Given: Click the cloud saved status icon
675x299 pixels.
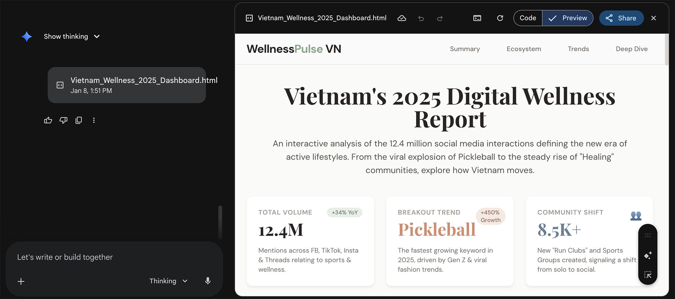Looking at the screenshot, I should (402, 18).
